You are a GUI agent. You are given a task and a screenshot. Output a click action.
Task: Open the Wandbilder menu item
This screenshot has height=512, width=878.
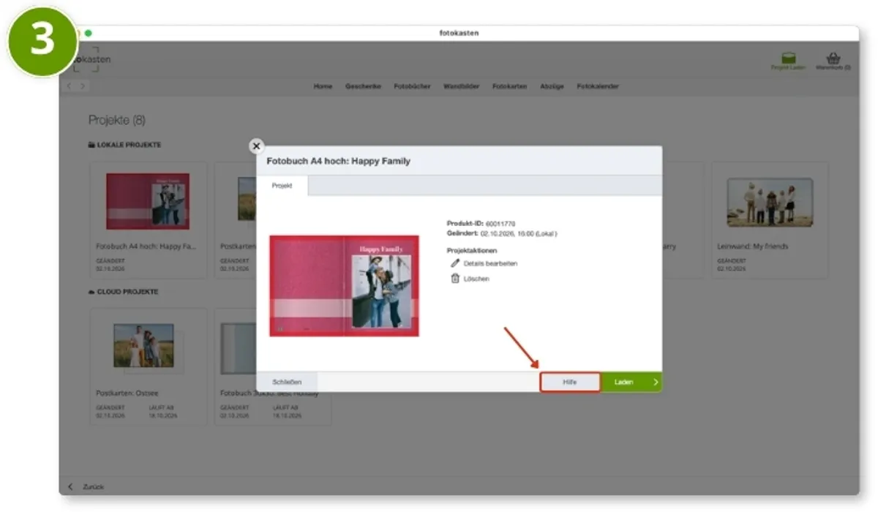[462, 86]
